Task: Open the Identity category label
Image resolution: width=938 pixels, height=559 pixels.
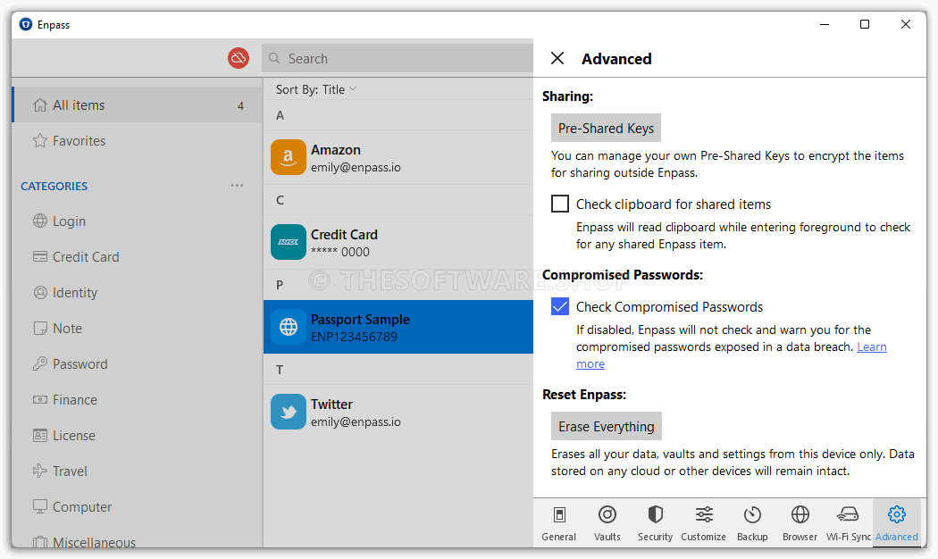Action: 75,292
